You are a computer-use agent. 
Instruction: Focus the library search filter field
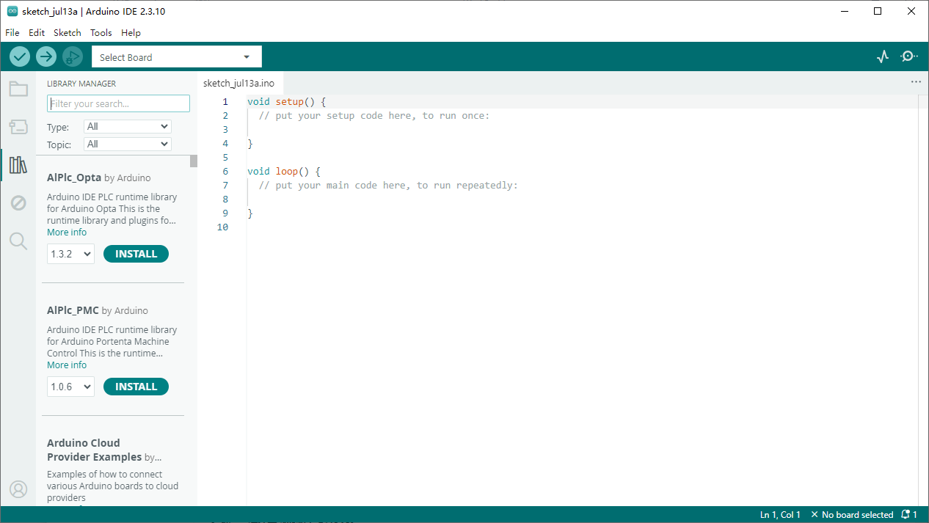pyautogui.click(x=118, y=103)
